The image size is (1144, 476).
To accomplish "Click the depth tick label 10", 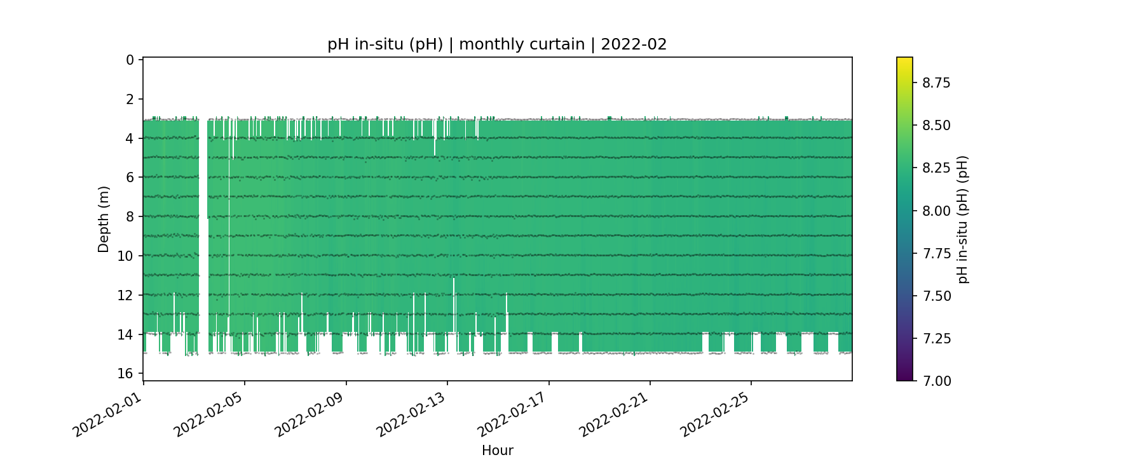I will [126, 256].
